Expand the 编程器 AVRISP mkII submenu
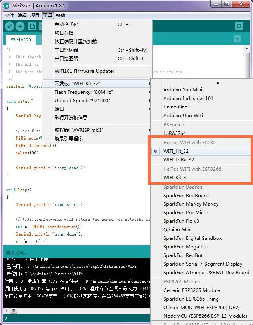The width and height of the screenshot is (253, 325). pyautogui.click(x=97, y=130)
